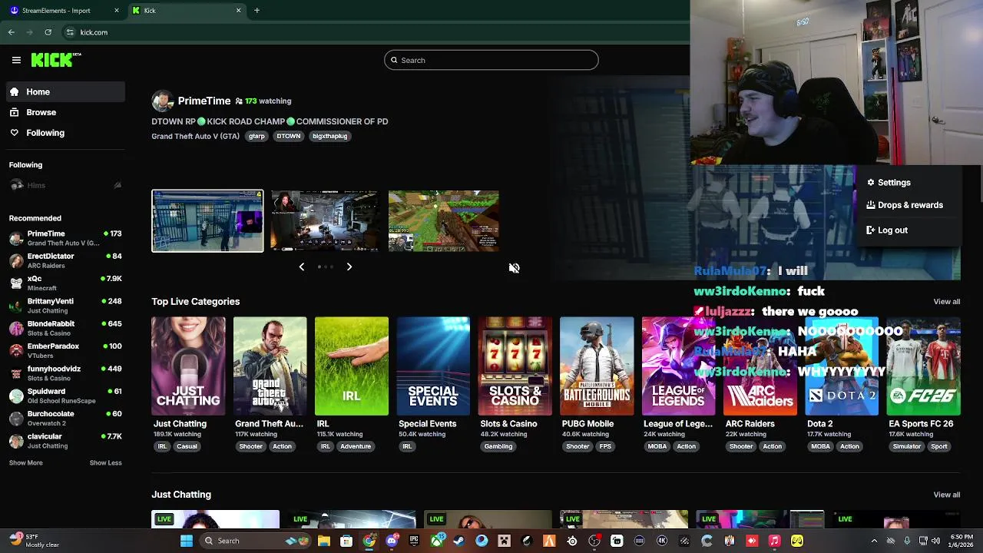This screenshot has height=553, width=983.
Task: Choose Settings from the user dropdown
Action: (909, 183)
